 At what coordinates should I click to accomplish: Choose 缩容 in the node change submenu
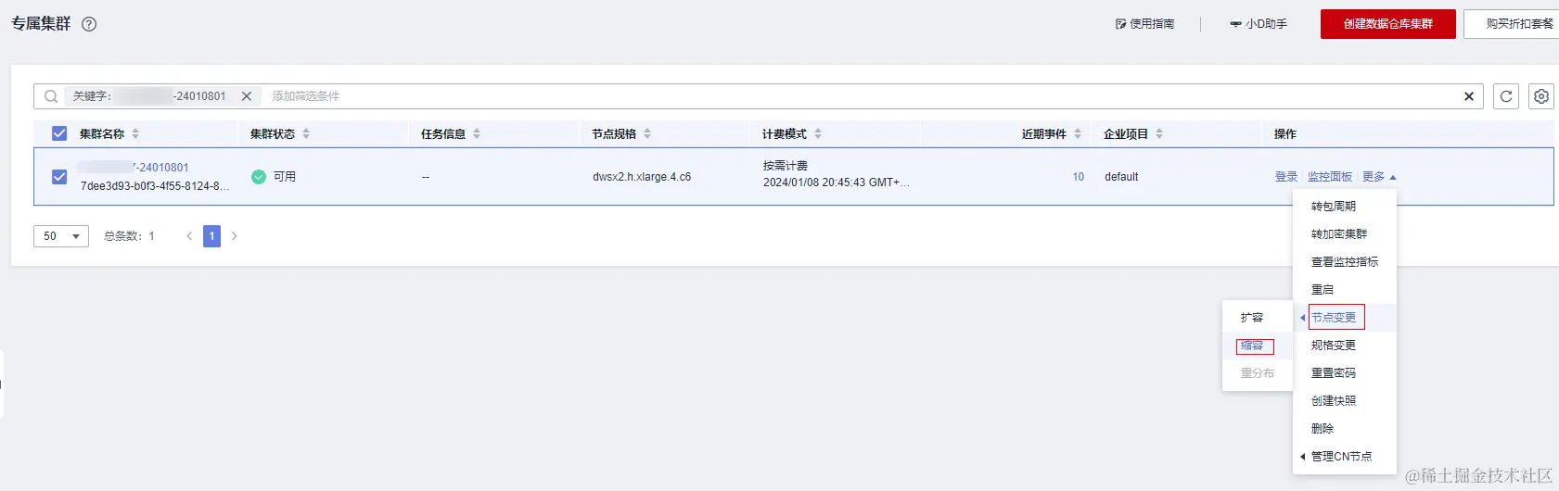[1252, 346]
